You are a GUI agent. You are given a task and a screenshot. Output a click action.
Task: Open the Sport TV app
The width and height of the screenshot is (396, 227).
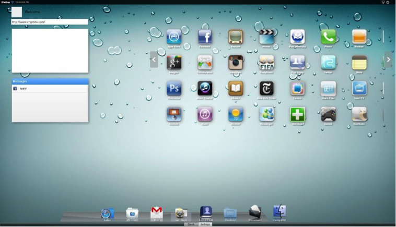(x=359, y=89)
